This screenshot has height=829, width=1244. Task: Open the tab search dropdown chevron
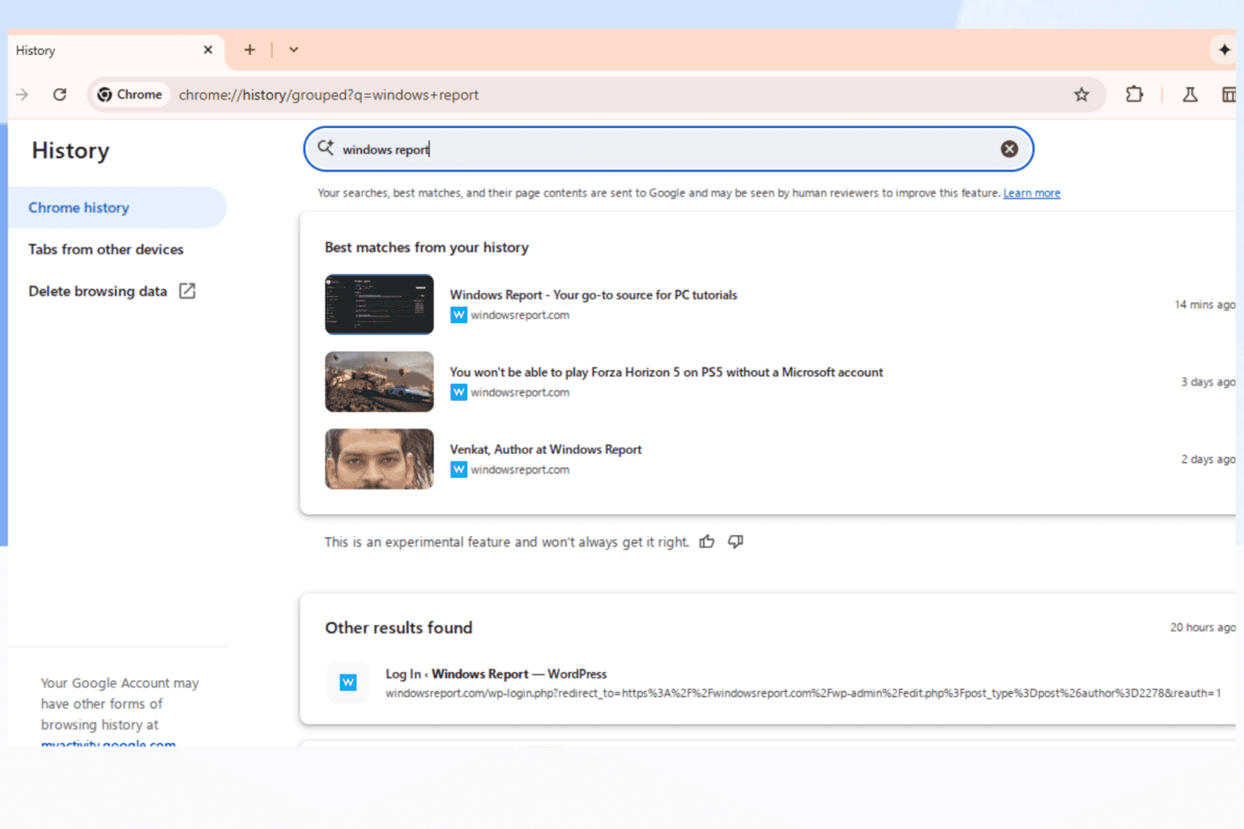tap(294, 50)
